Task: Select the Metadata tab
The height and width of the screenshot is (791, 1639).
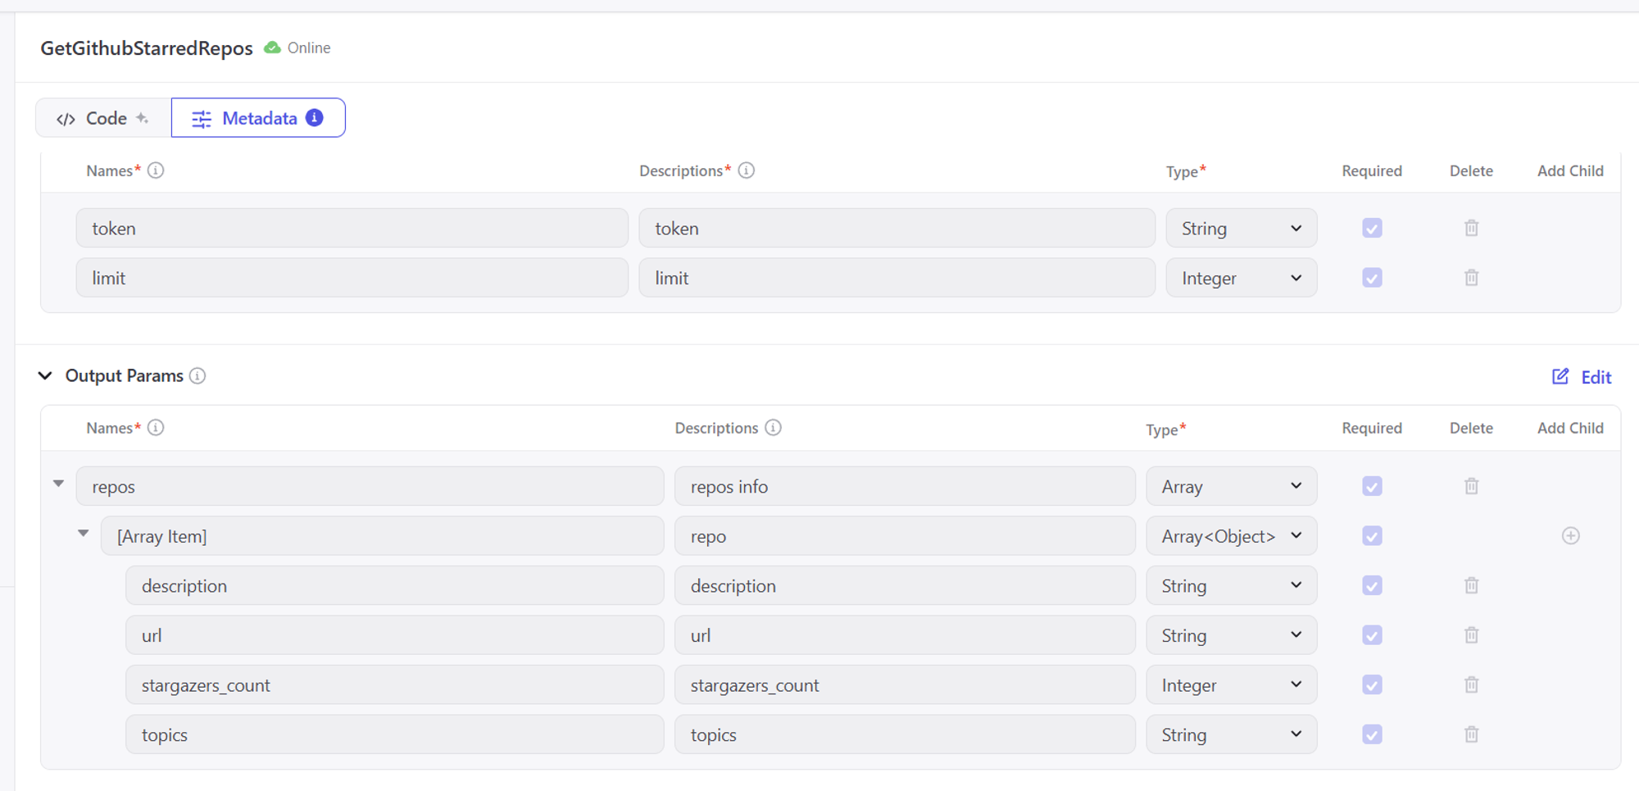Action: click(x=258, y=118)
